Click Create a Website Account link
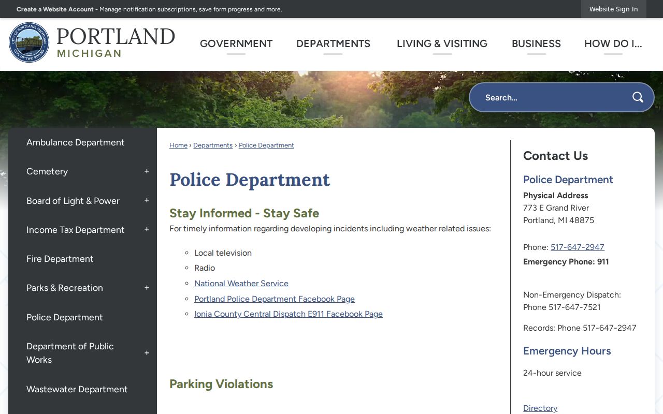 click(55, 9)
